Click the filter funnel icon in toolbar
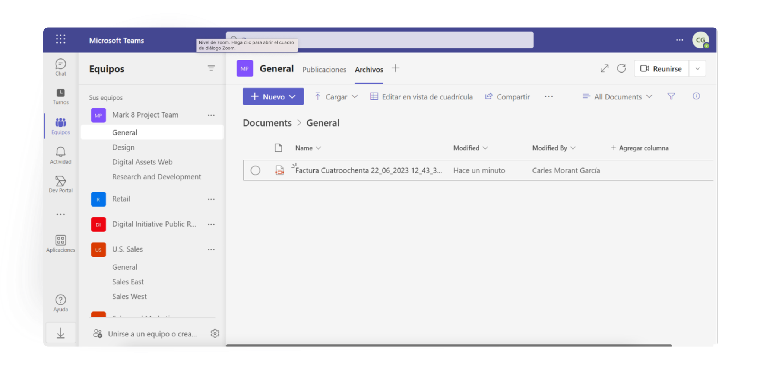 [671, 96]
